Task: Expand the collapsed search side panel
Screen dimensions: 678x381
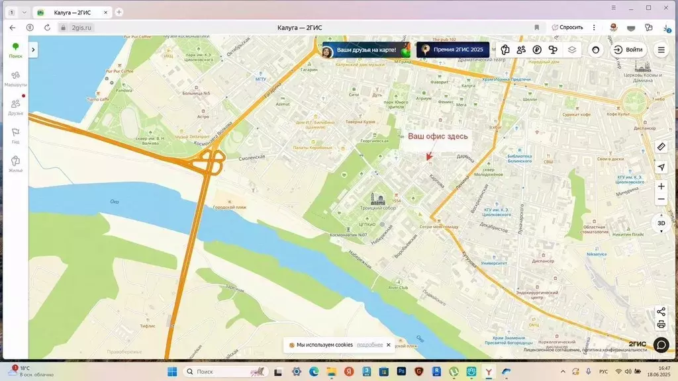Action: (x=33, y=50)
